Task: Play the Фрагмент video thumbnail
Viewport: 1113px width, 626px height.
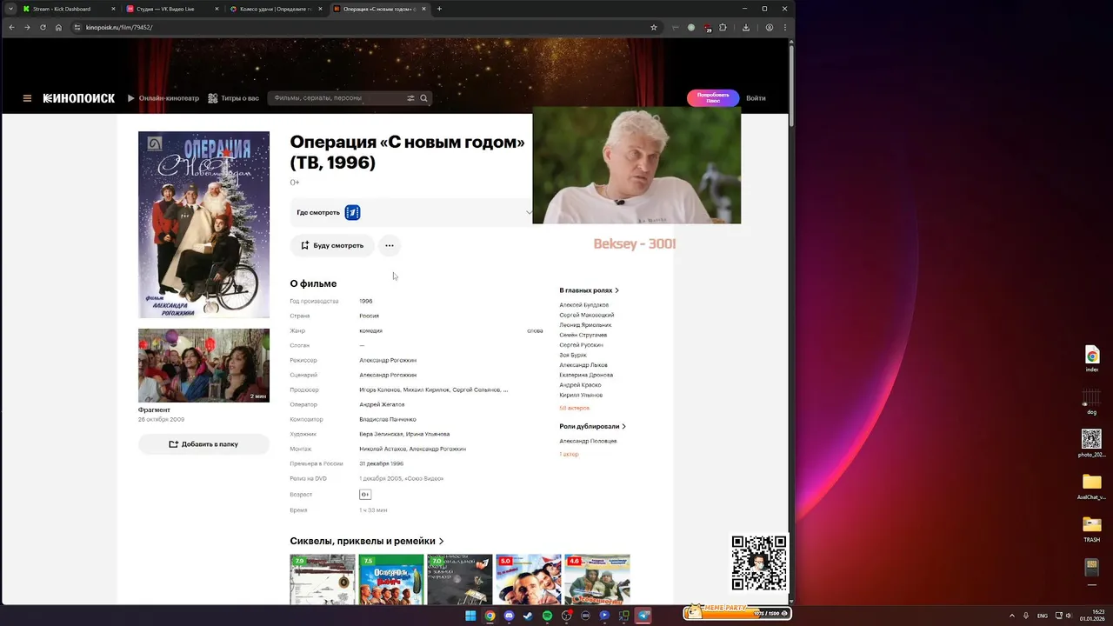Action: tap(203, 365)
